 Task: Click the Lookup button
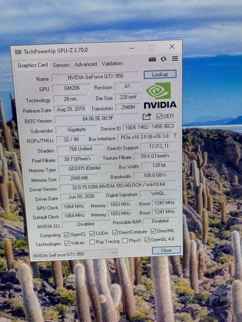point(160,74)
